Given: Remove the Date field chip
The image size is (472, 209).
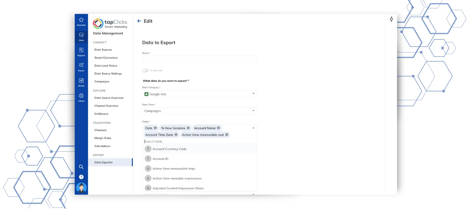Looking at the screenshot, I should 155,128.
